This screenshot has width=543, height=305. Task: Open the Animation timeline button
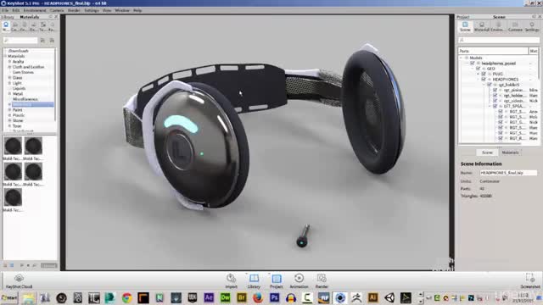[x=299, y=280]
